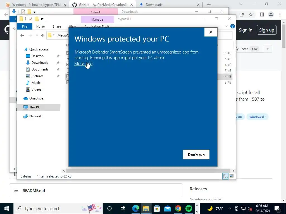Expand the Explorer ribbon with chevron
This screenshot has height=214, width=286.
click(x=227, y=26)
